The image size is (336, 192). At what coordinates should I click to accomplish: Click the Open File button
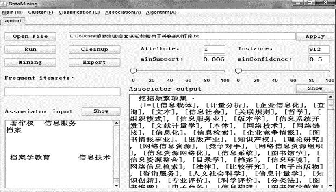pyautogui.click(x=30, y=36)
